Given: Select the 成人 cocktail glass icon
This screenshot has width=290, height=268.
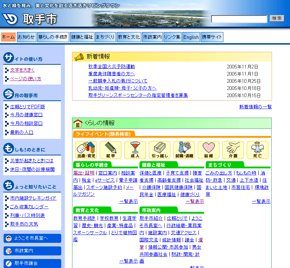Looking at the screenshot, I should tap(135, 150).
